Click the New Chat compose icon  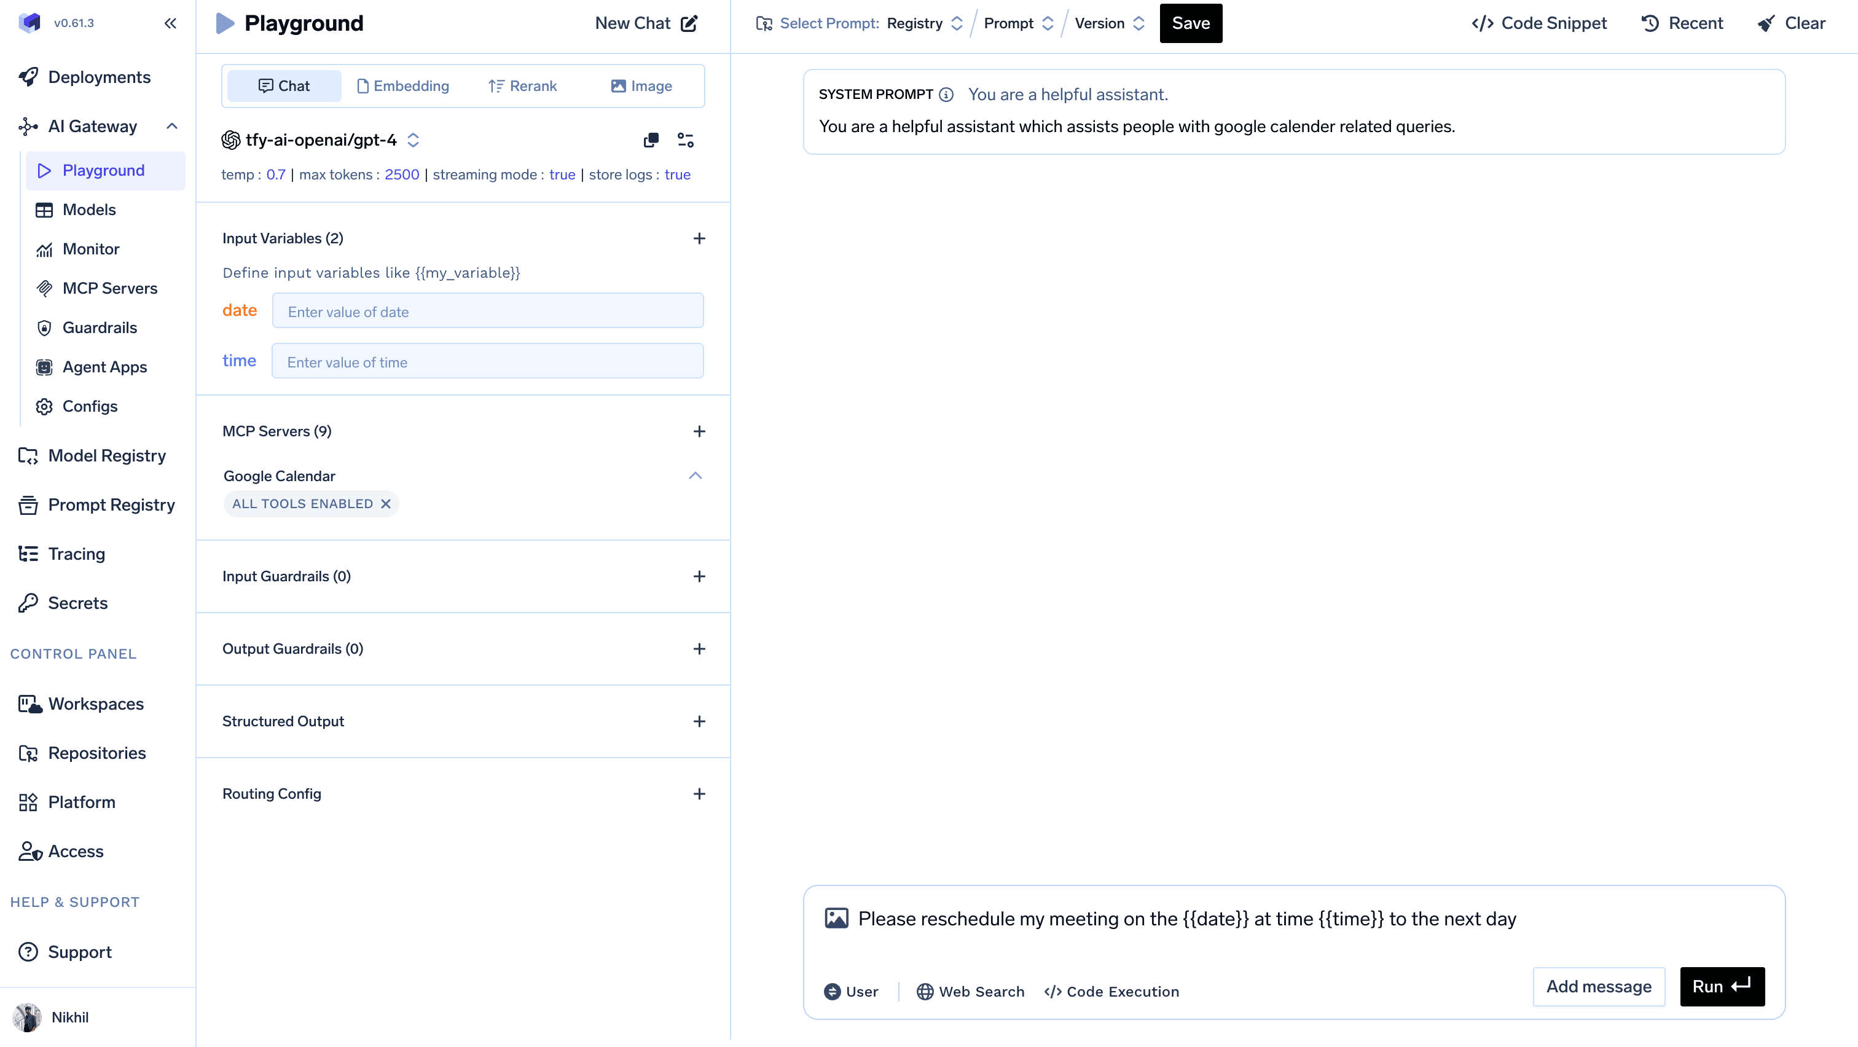pos(689,23)
